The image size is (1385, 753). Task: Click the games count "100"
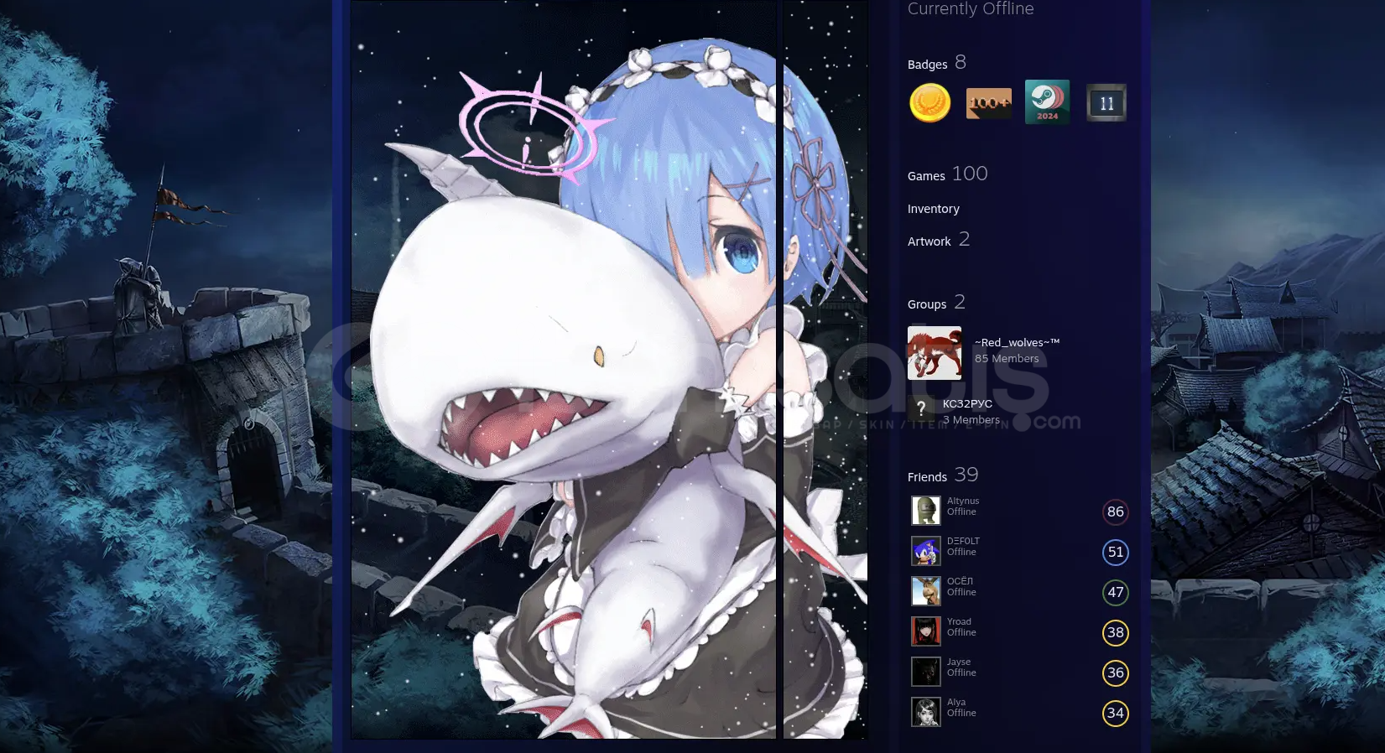tap(970, 174)
